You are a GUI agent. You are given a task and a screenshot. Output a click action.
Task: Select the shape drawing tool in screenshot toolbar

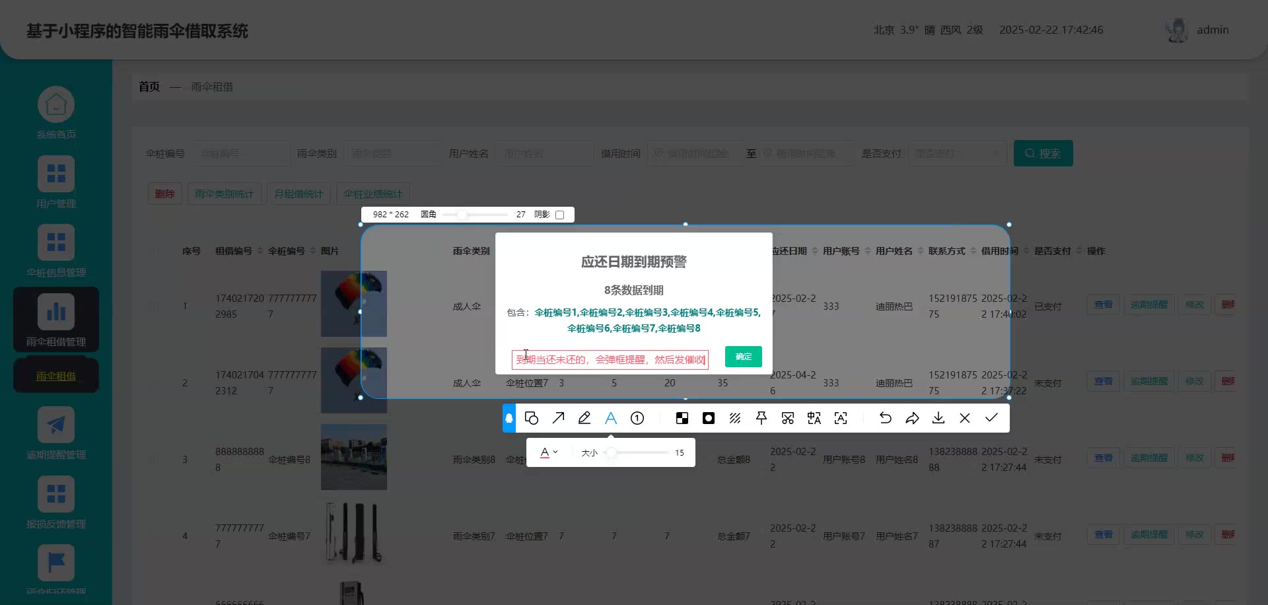pyautogui.click(x=532, y=418)
